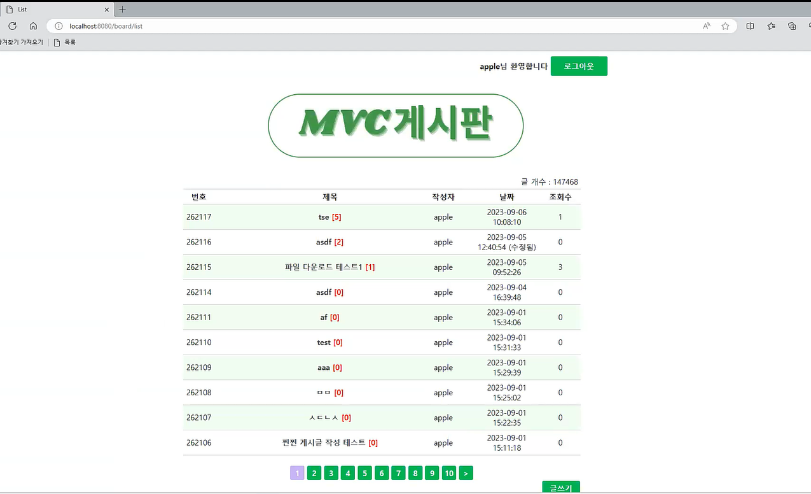Open the split screen icon
Screen dimensions: 811x494
[x=750, y=26]
